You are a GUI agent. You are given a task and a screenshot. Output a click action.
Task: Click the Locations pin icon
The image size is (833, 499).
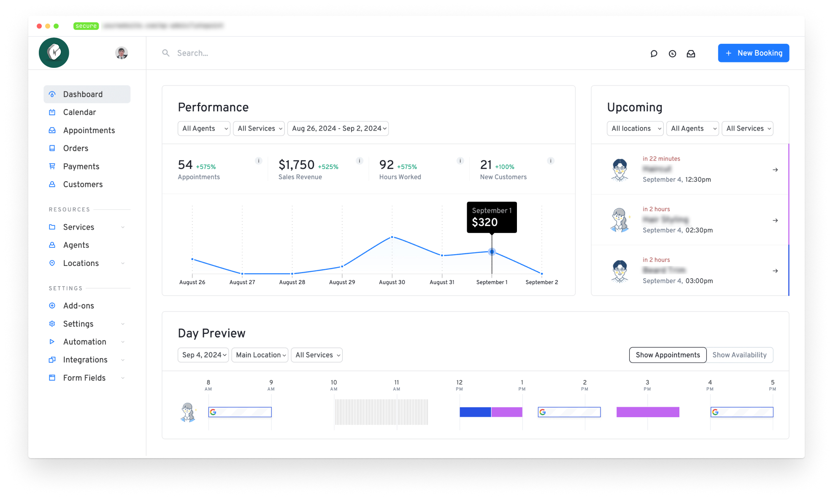52,263
